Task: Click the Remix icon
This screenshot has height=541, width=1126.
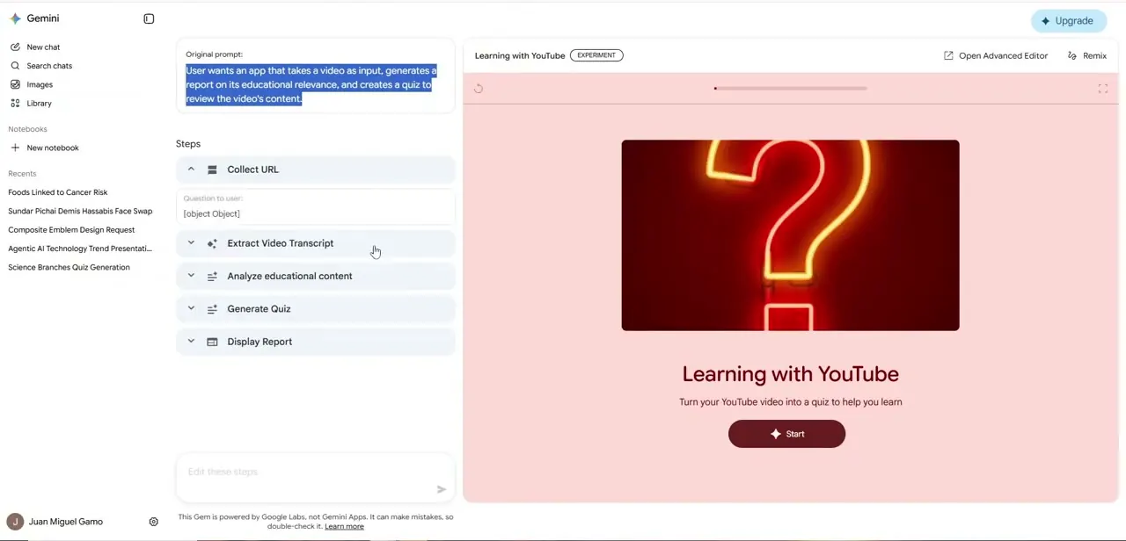Action: pos(1071,55)
